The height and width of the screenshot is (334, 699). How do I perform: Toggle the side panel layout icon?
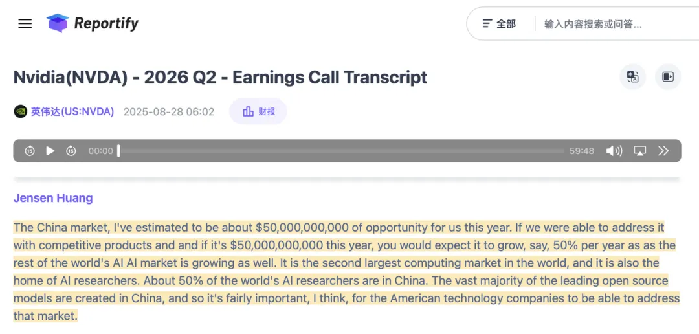click(668, 77)
